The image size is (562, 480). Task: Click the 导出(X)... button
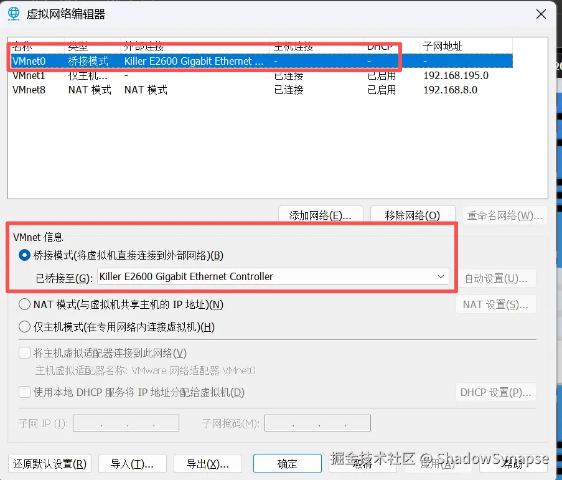pyautogui.click(x=207, y=464)
